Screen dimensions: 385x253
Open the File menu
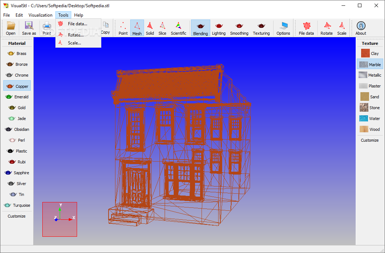7,15
